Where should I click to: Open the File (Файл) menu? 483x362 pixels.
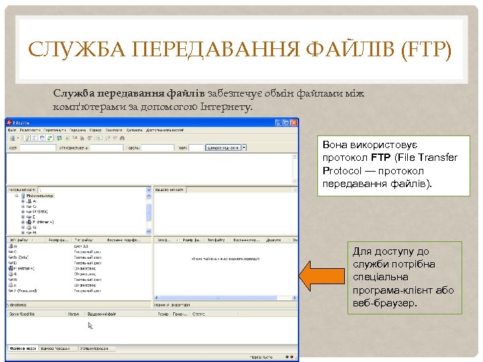pyautogui.click(x=11, y=130)
